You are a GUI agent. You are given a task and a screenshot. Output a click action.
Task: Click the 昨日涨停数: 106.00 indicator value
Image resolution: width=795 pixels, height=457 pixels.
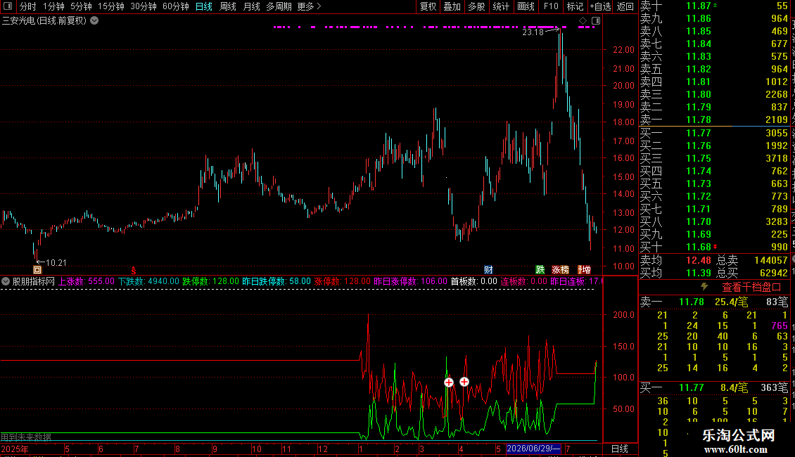click(x=410, y=281)
